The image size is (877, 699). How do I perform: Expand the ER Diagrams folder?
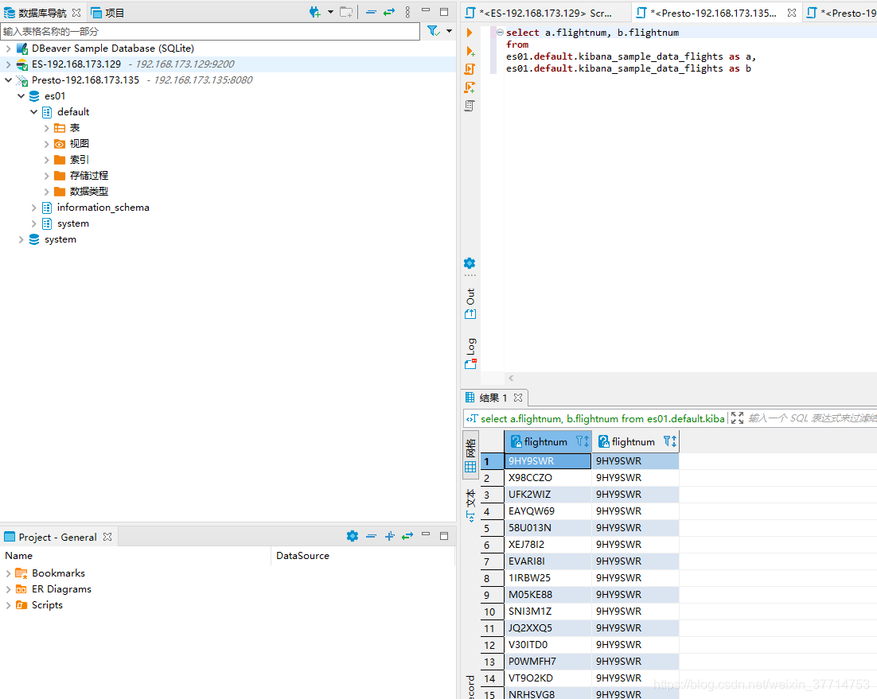point(8,589)
